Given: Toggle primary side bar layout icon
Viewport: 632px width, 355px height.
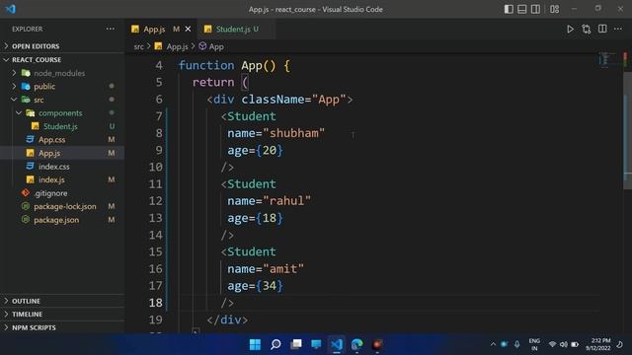Looking at the screenshot, I should (509, 9).
